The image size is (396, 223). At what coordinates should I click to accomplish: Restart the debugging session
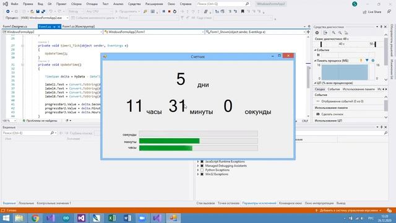point(174,11)
